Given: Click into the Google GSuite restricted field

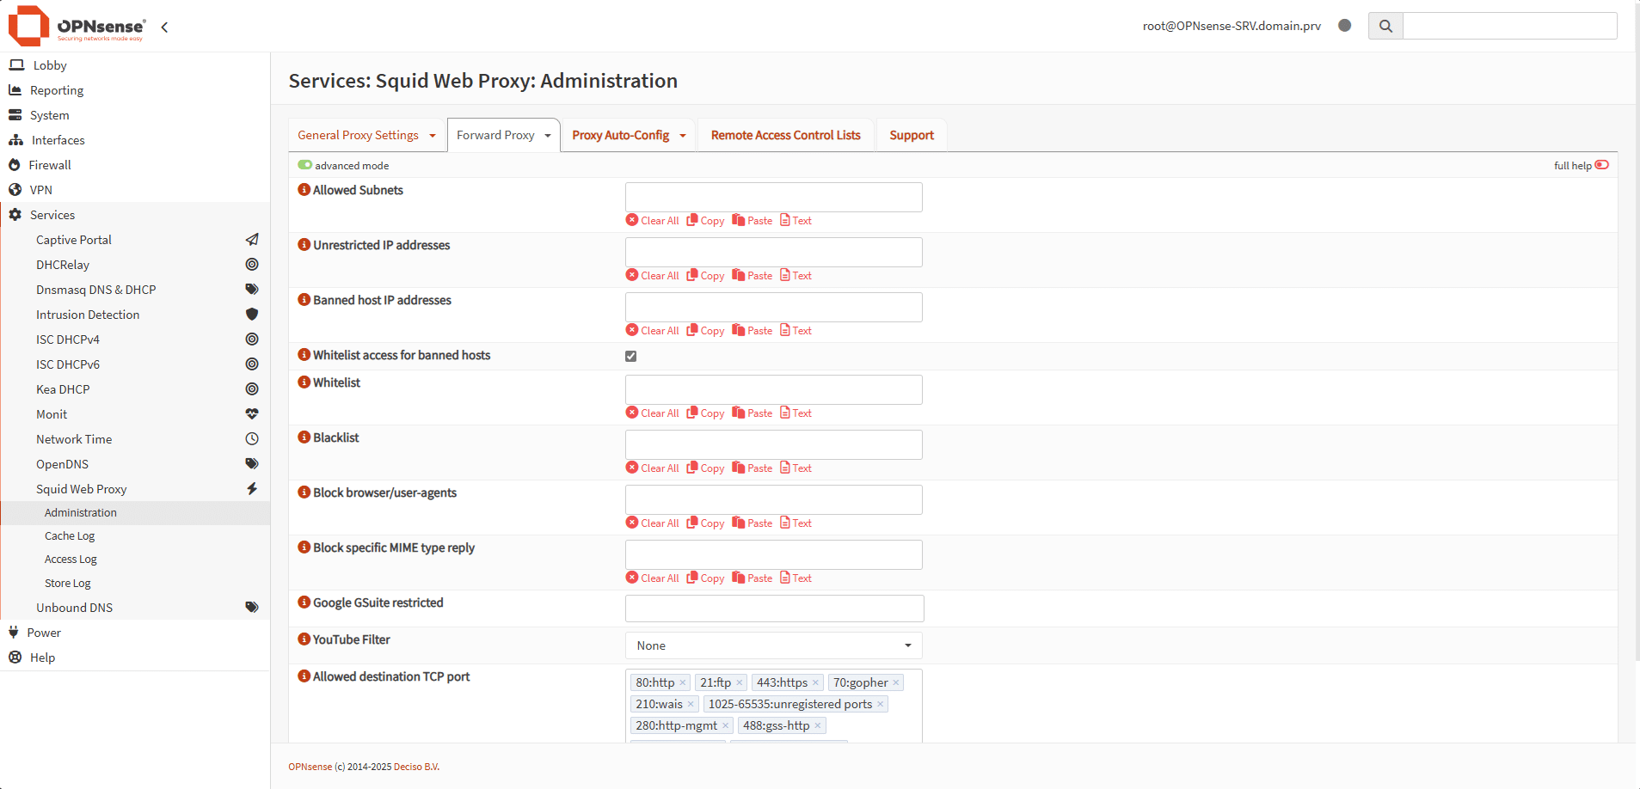Looking at the screenshot, I should point(774,609).
